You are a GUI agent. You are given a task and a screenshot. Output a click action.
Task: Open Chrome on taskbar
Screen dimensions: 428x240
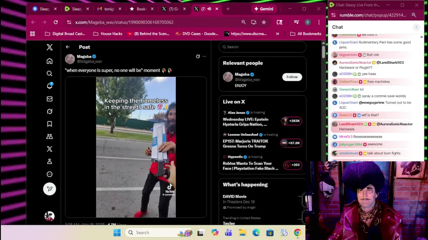click(x=297, y=233)
